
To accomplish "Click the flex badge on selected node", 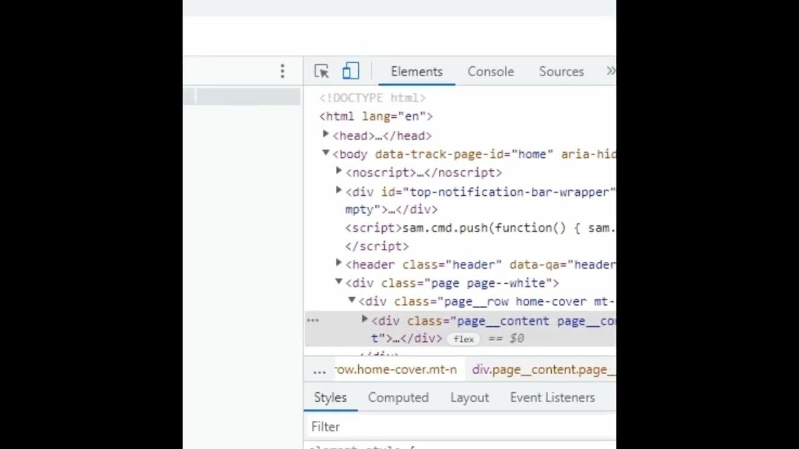I will (x=463, y=339).
